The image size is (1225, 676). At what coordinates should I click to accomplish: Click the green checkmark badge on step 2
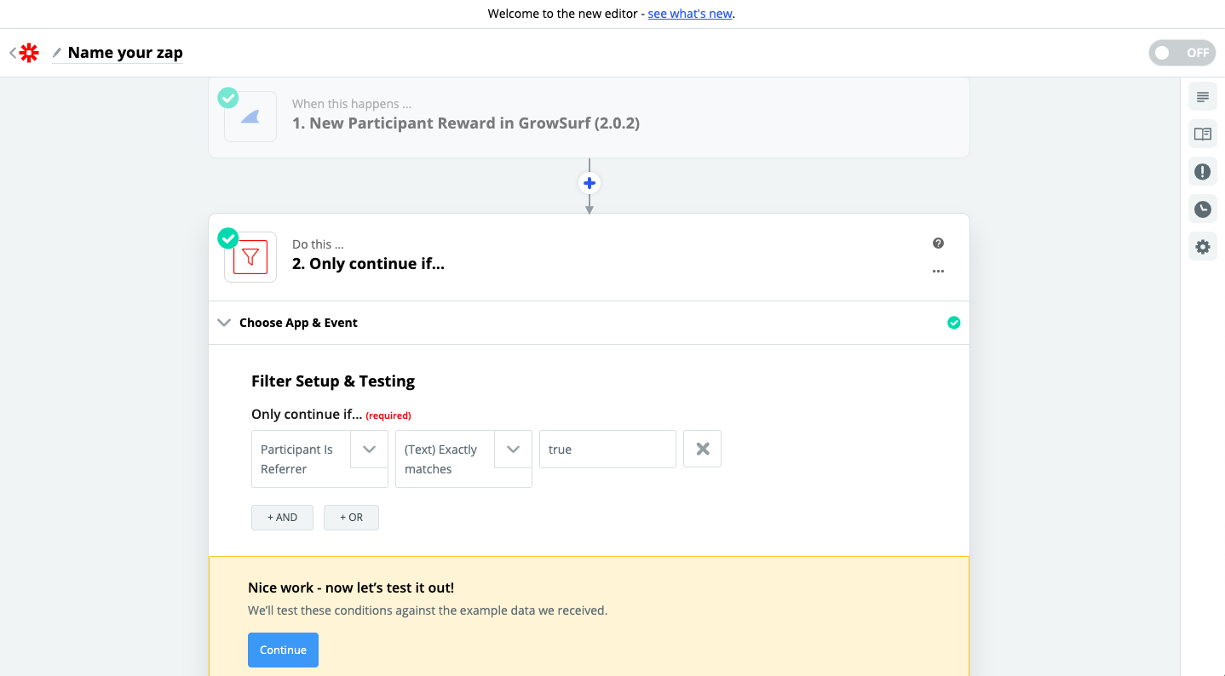point(228,238)
